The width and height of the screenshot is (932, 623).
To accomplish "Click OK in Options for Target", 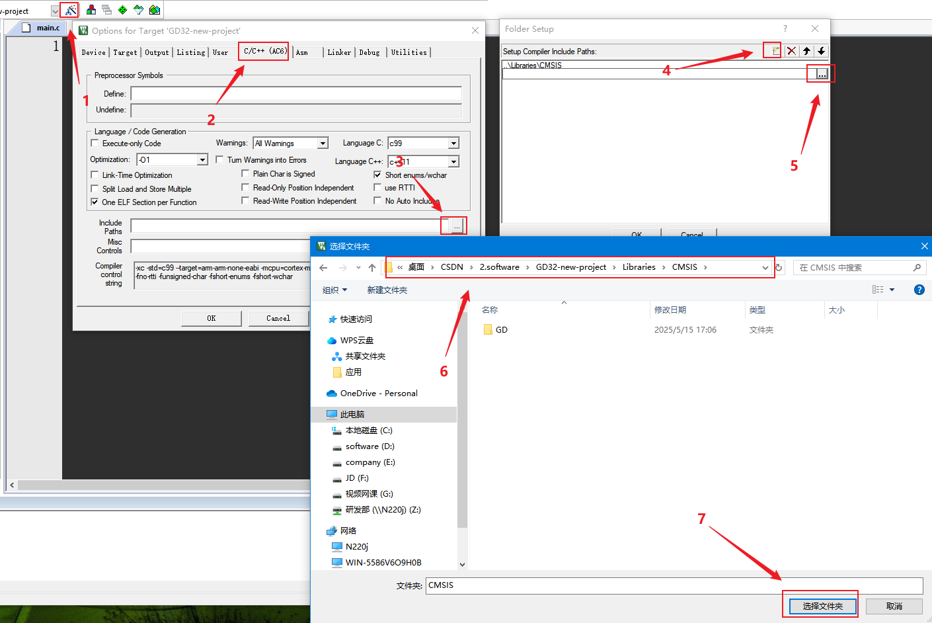I will coord(212,318).
